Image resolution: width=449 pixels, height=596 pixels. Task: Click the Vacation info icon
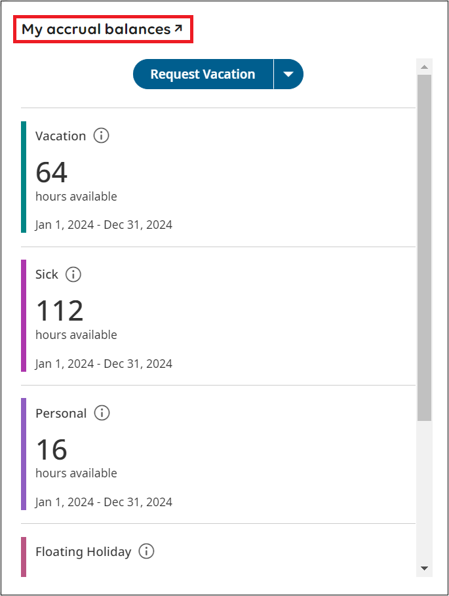pos(101,136)
